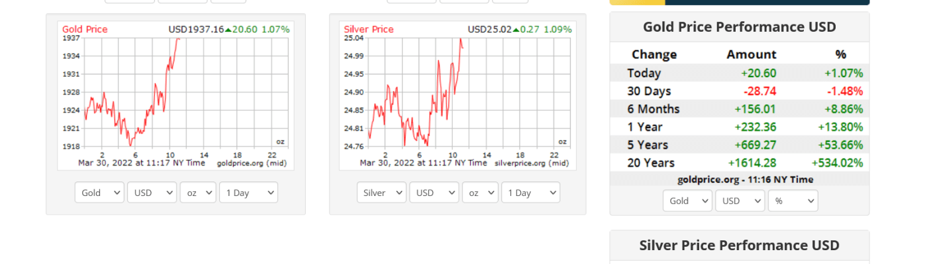Open the % display dropdown
The height and width of the screenshot is (264, 927).
click(x=793, y=201)
